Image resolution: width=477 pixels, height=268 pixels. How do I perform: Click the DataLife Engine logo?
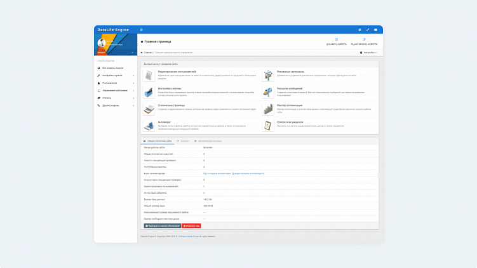113,30
